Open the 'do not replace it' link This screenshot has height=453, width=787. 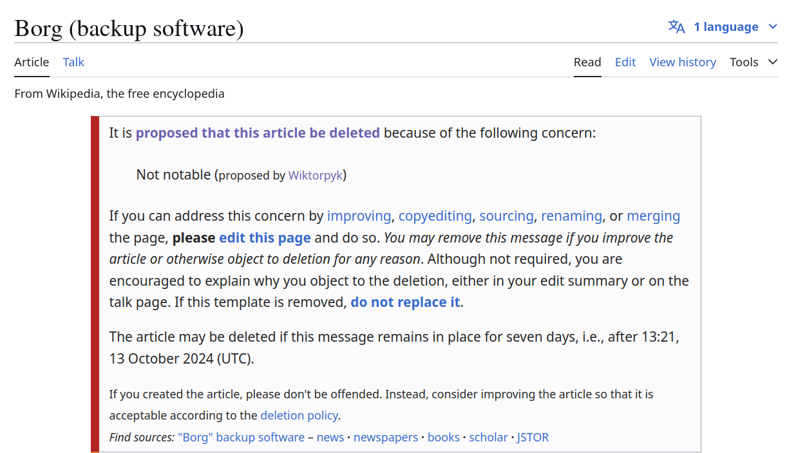coord(405,302)
